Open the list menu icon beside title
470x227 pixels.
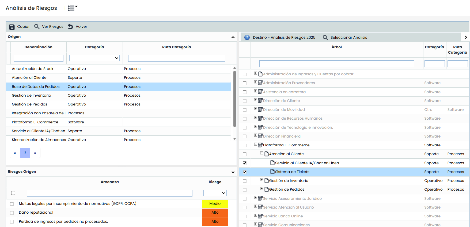72,8
